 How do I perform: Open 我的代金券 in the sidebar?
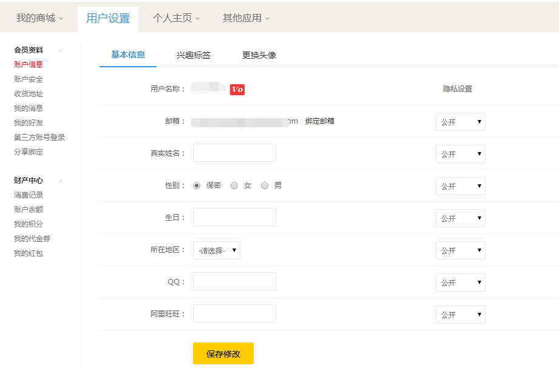tap(32, 239)
